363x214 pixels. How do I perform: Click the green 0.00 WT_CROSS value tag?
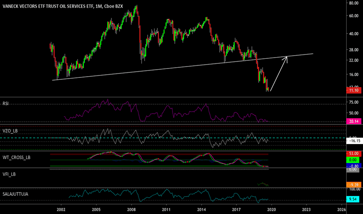click(352, 160)
